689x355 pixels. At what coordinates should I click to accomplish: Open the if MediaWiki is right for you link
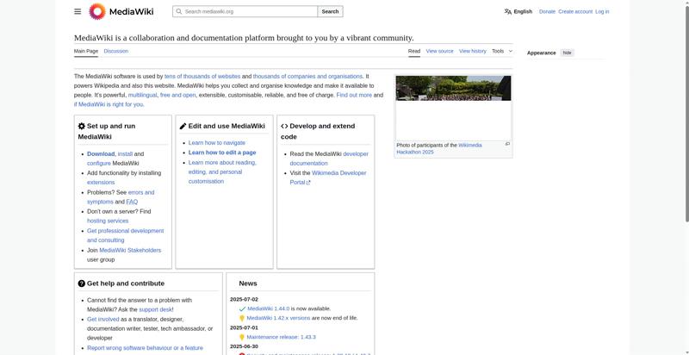pos(109,104)
